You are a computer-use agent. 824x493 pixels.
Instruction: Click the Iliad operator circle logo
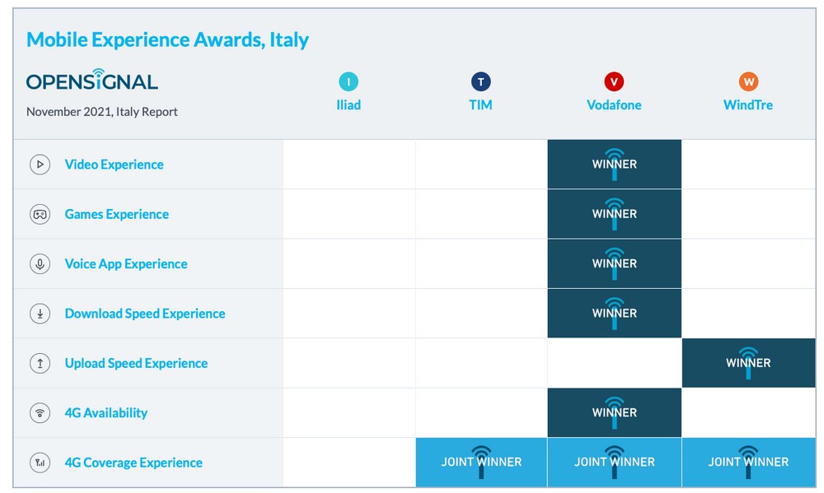coord(349,82)
